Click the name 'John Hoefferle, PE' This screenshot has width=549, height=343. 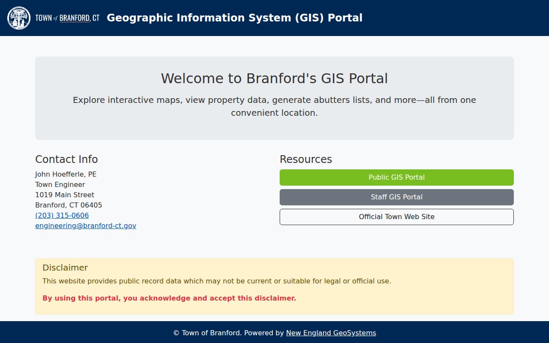tap(66, 175)
